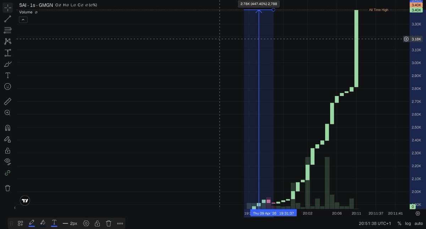Click the 3.30K price axis label

[x=416, y=25]
